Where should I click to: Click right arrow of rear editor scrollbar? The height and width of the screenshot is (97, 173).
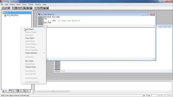coord(171,71)
